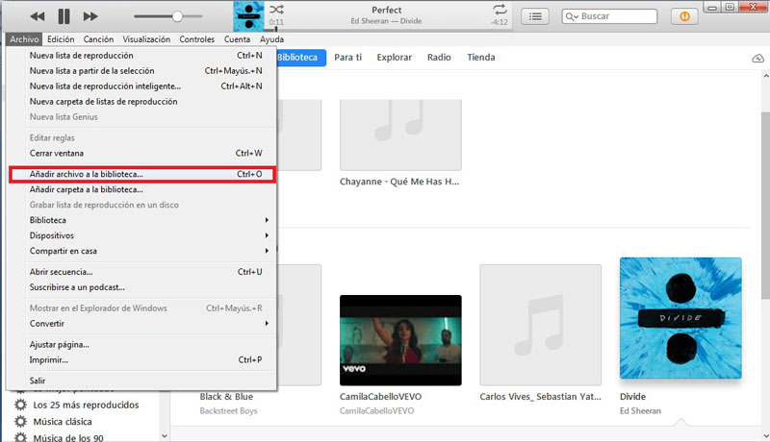The height and width of the screenshot is (442, 770).
Task: Click the Carlos Vives_ Sebastian Yat... title
Action: pyautogui.click(x=540, y=397)
